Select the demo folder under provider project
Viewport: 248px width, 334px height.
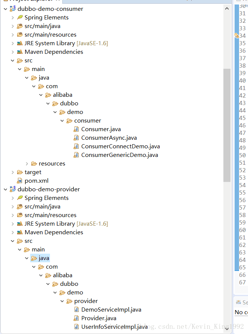(75, 292)
